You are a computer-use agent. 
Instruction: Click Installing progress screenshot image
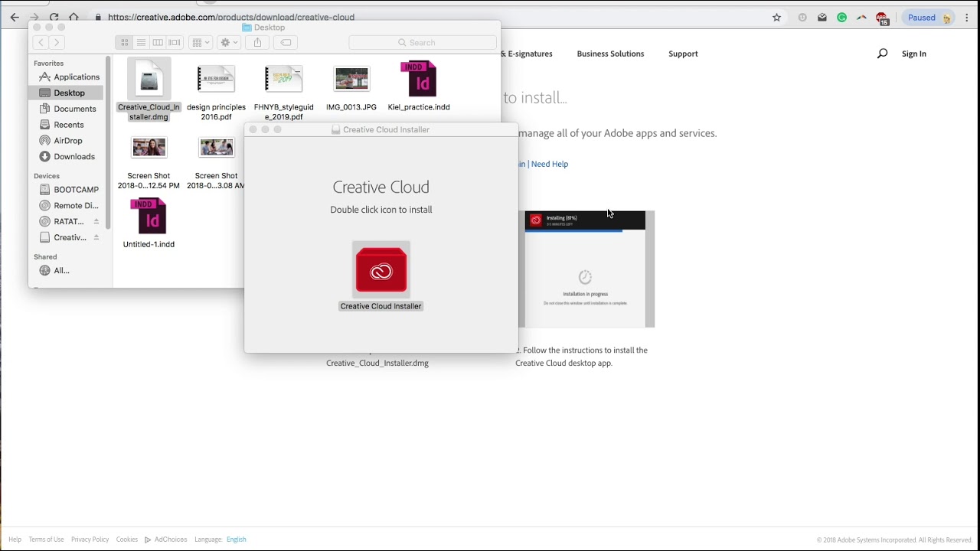586,269
